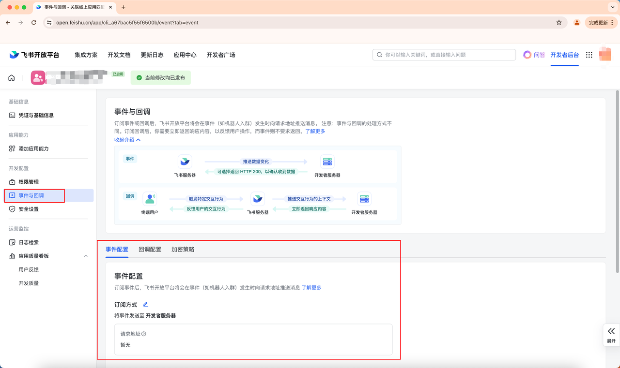Reload the page using the refresh icon

pos(34,23)
